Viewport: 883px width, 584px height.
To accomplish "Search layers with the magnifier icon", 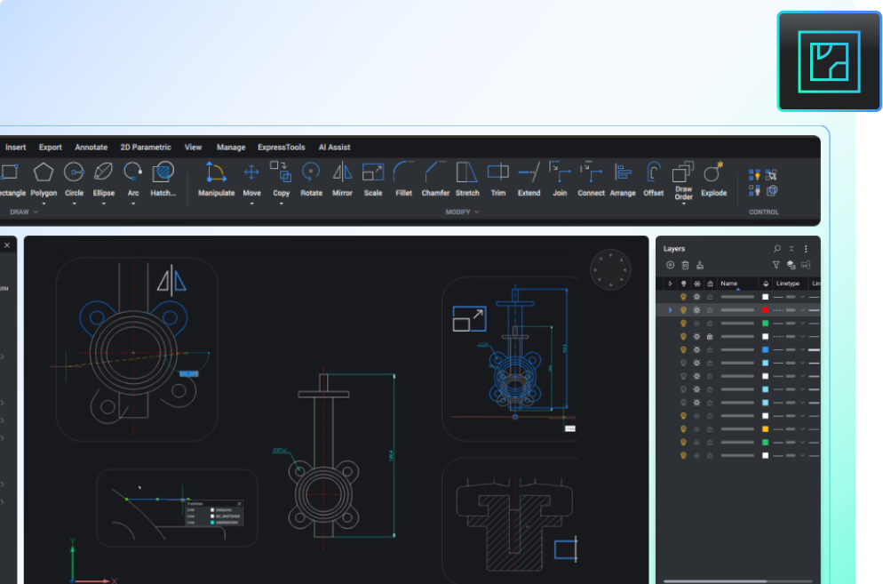I will pos(777,249).
